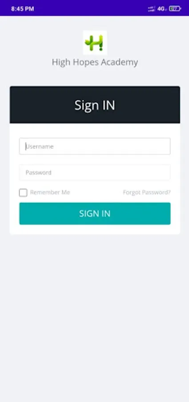The height and width of the screenshot is (402, 189).
Task: Tap the High Hopes Academy title text
Action: (x=95, y=62)
